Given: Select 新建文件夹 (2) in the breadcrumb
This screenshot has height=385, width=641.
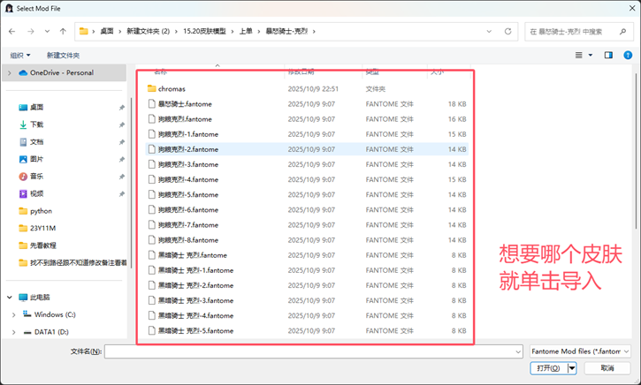Looking at the screenshot, I should coord(148,32).
